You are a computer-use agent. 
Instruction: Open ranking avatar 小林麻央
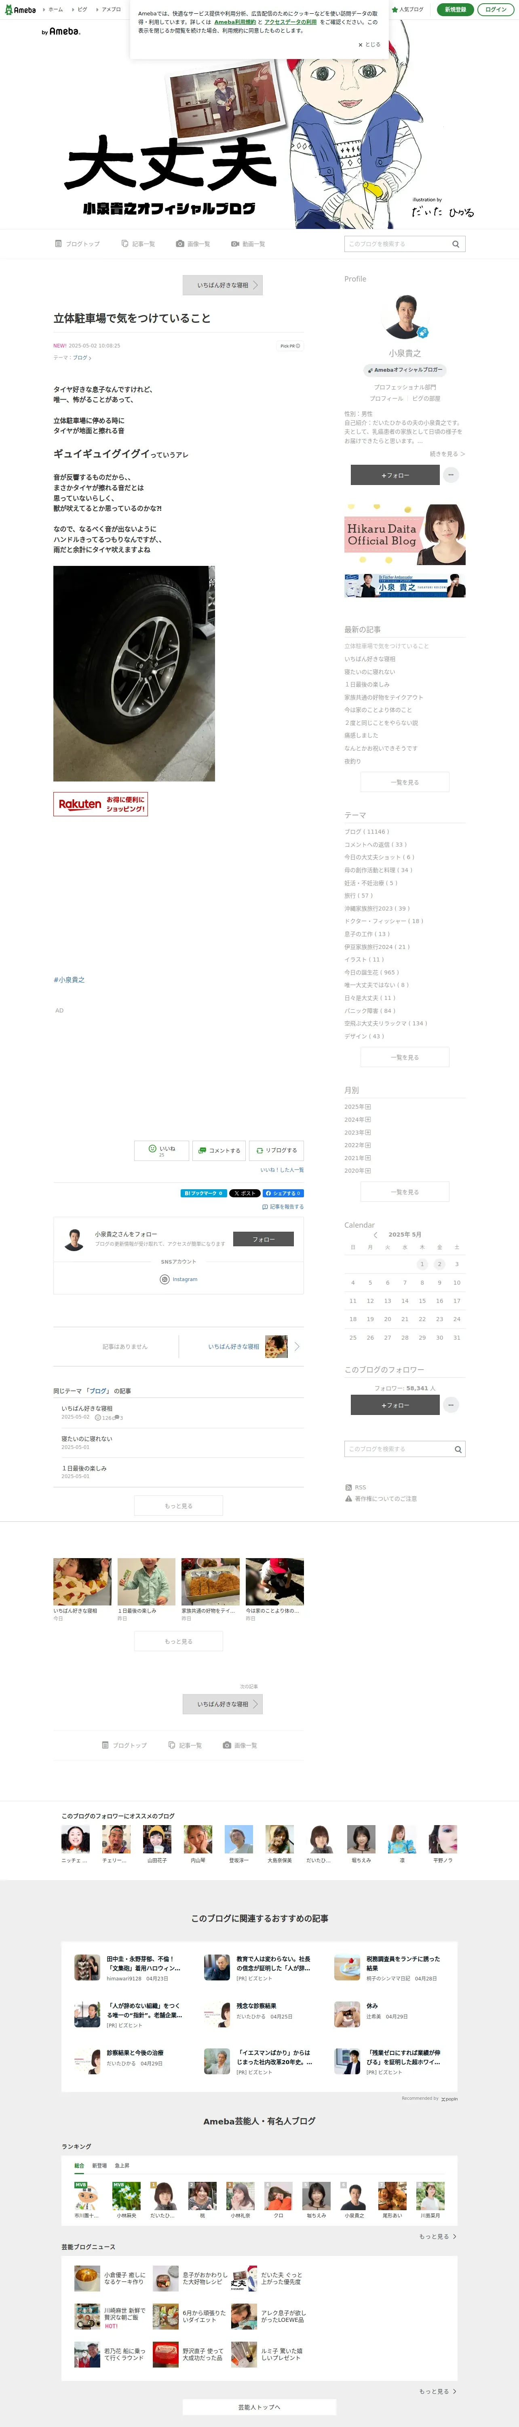click(x=126, y=2196)
